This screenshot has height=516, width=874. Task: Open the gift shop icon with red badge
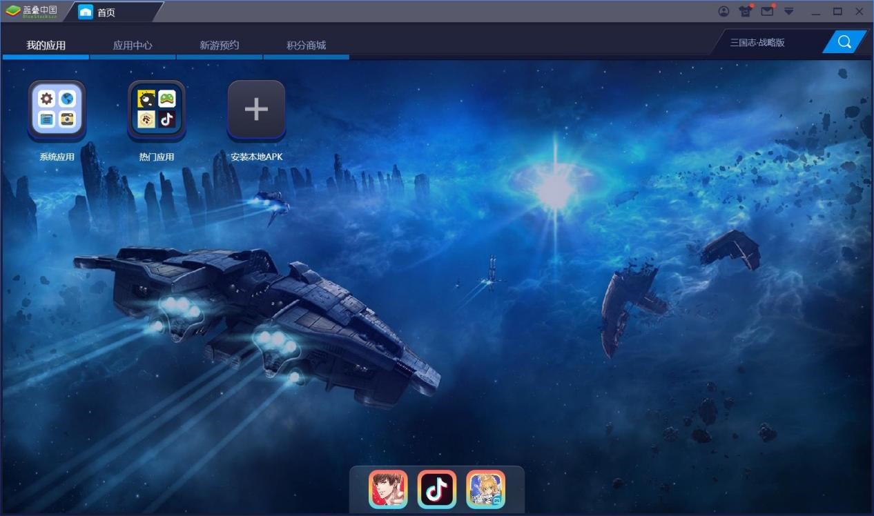pyautogui.click(x=745, y=12)
